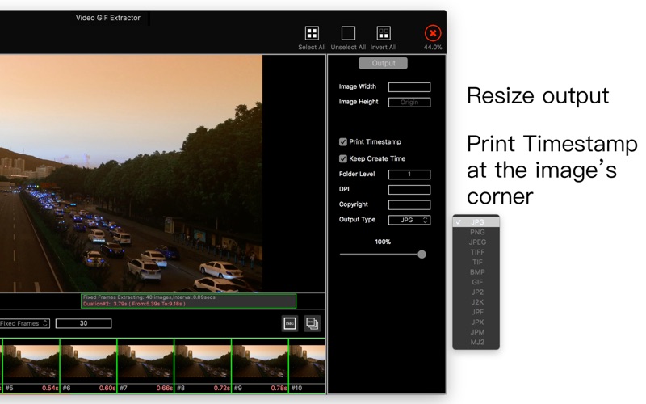This screenshot has width=646, height=404.
Task: Click the frame count field showing 30
Action: click(84, 324)
